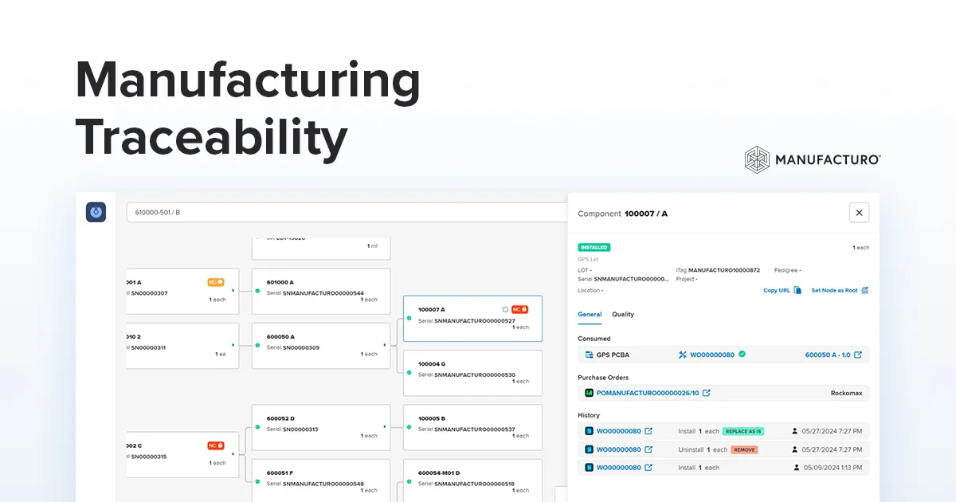Screen dimensions: 956x502
Task: Select the General tab
Action: click(x=590, y=315)
